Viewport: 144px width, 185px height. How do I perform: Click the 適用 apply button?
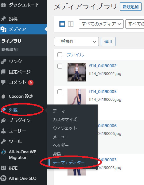(x=108, y=41)
